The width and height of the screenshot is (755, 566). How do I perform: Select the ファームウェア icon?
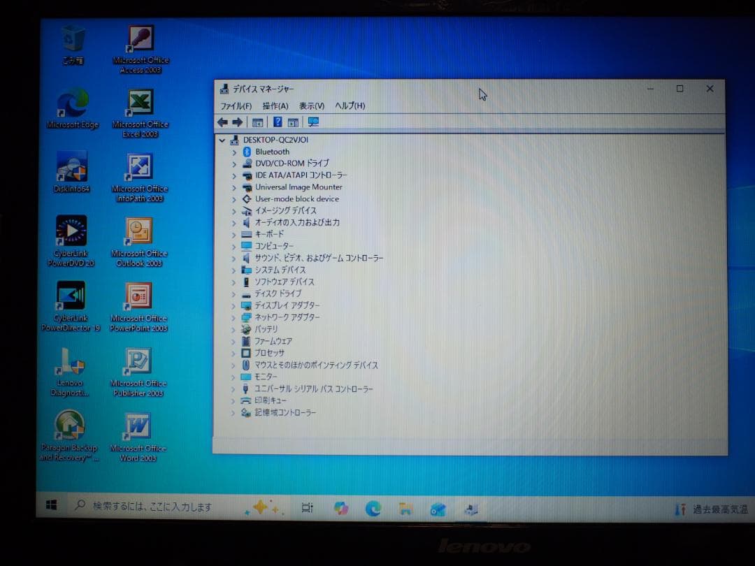[x=246, y=341]
